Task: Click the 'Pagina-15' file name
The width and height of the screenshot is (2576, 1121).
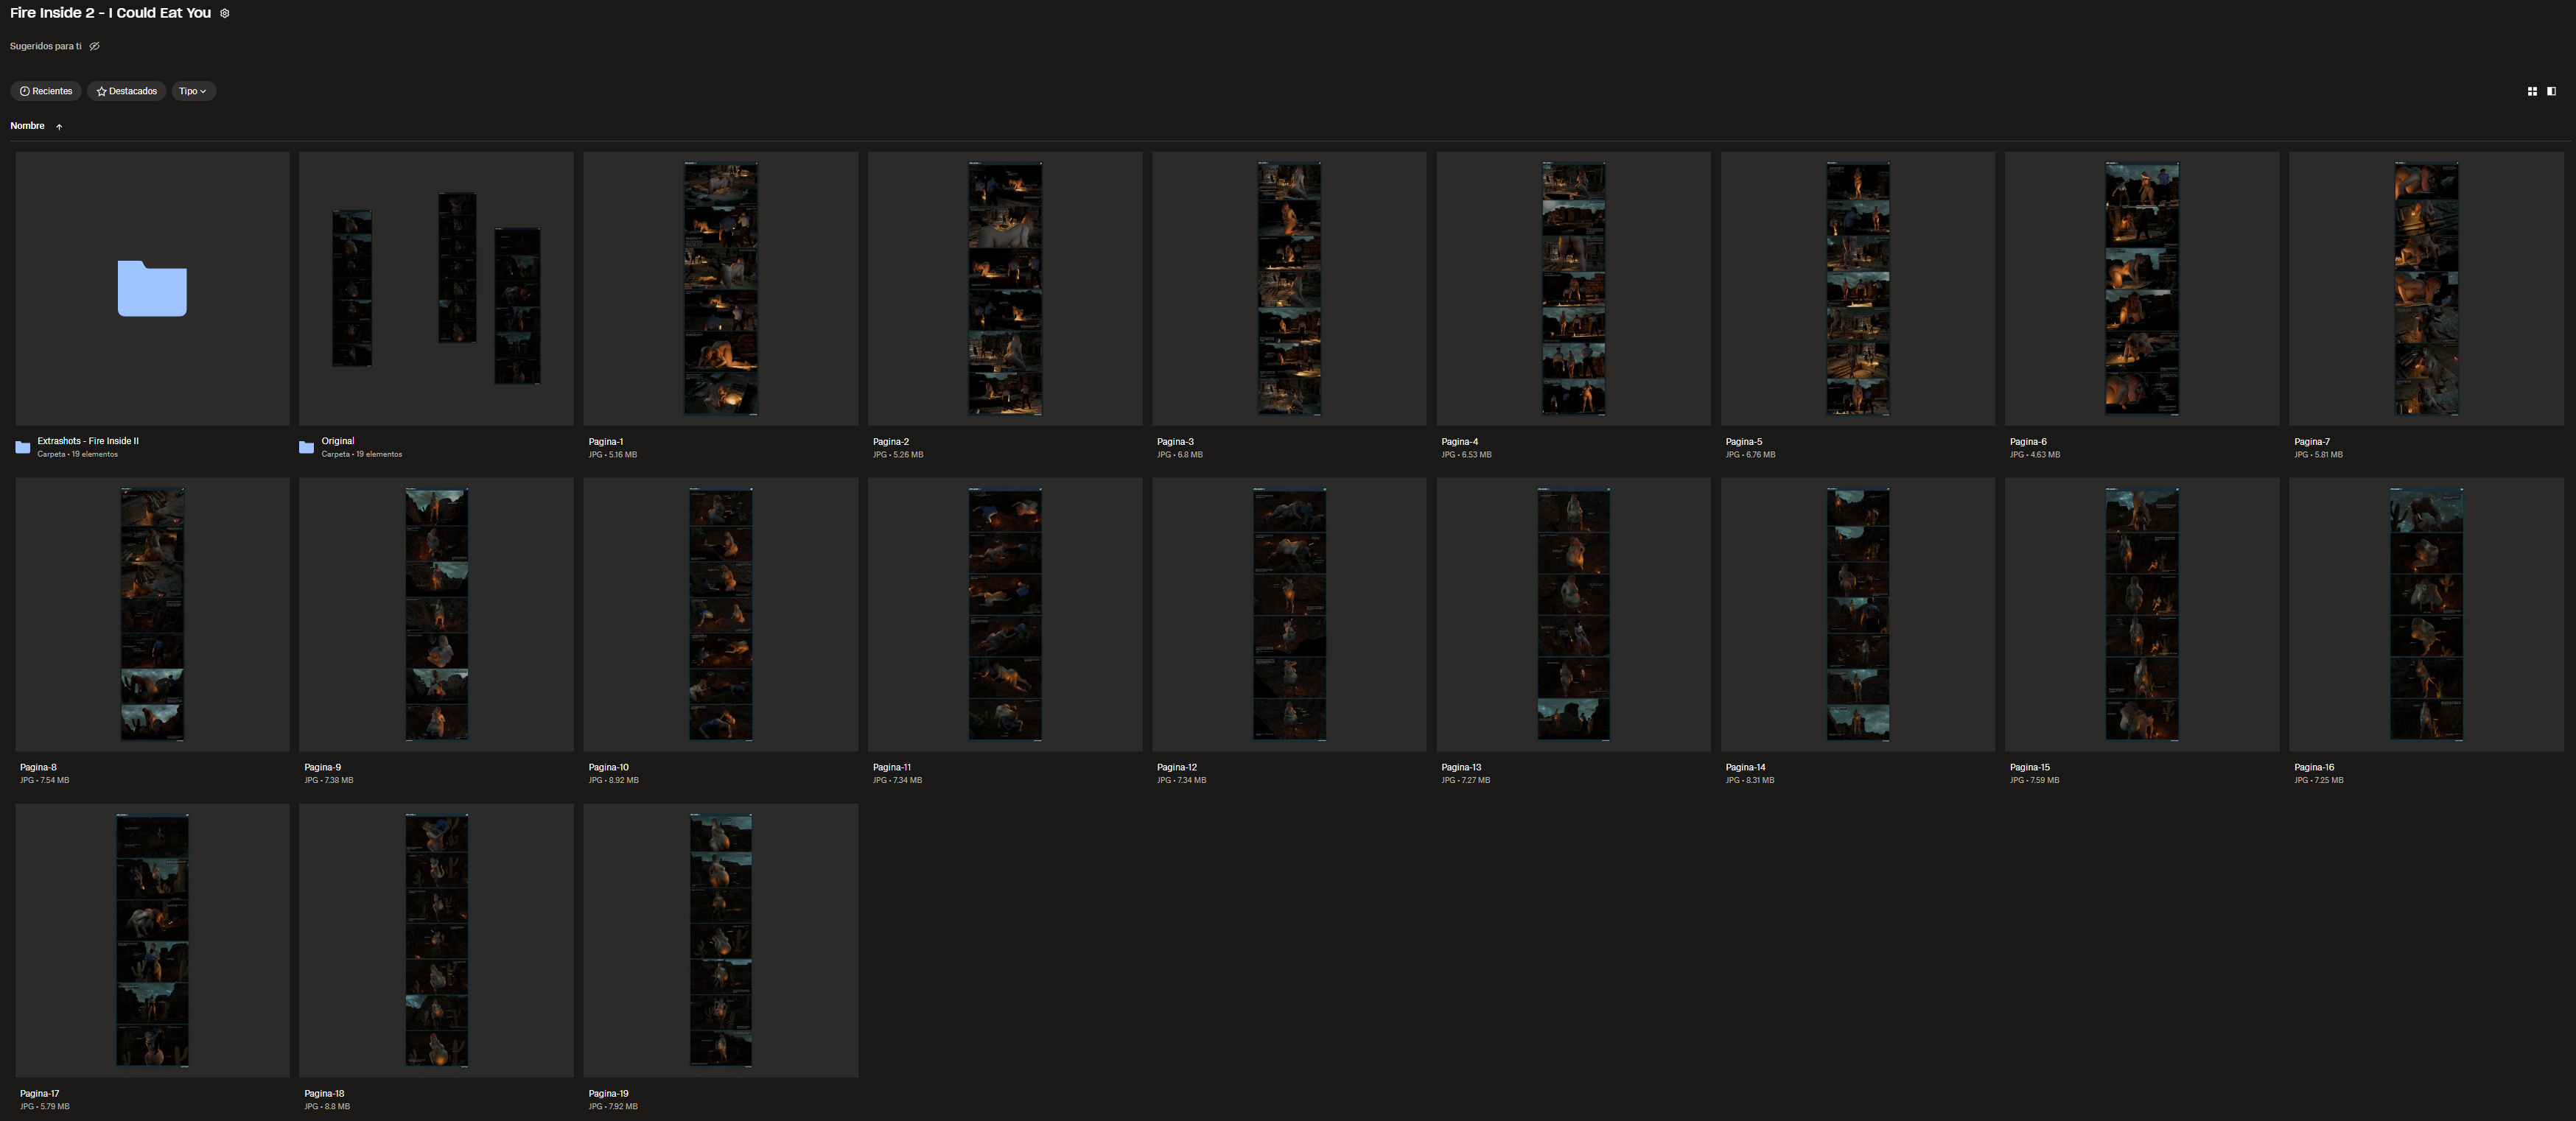Action: [x=2030, y=768]
